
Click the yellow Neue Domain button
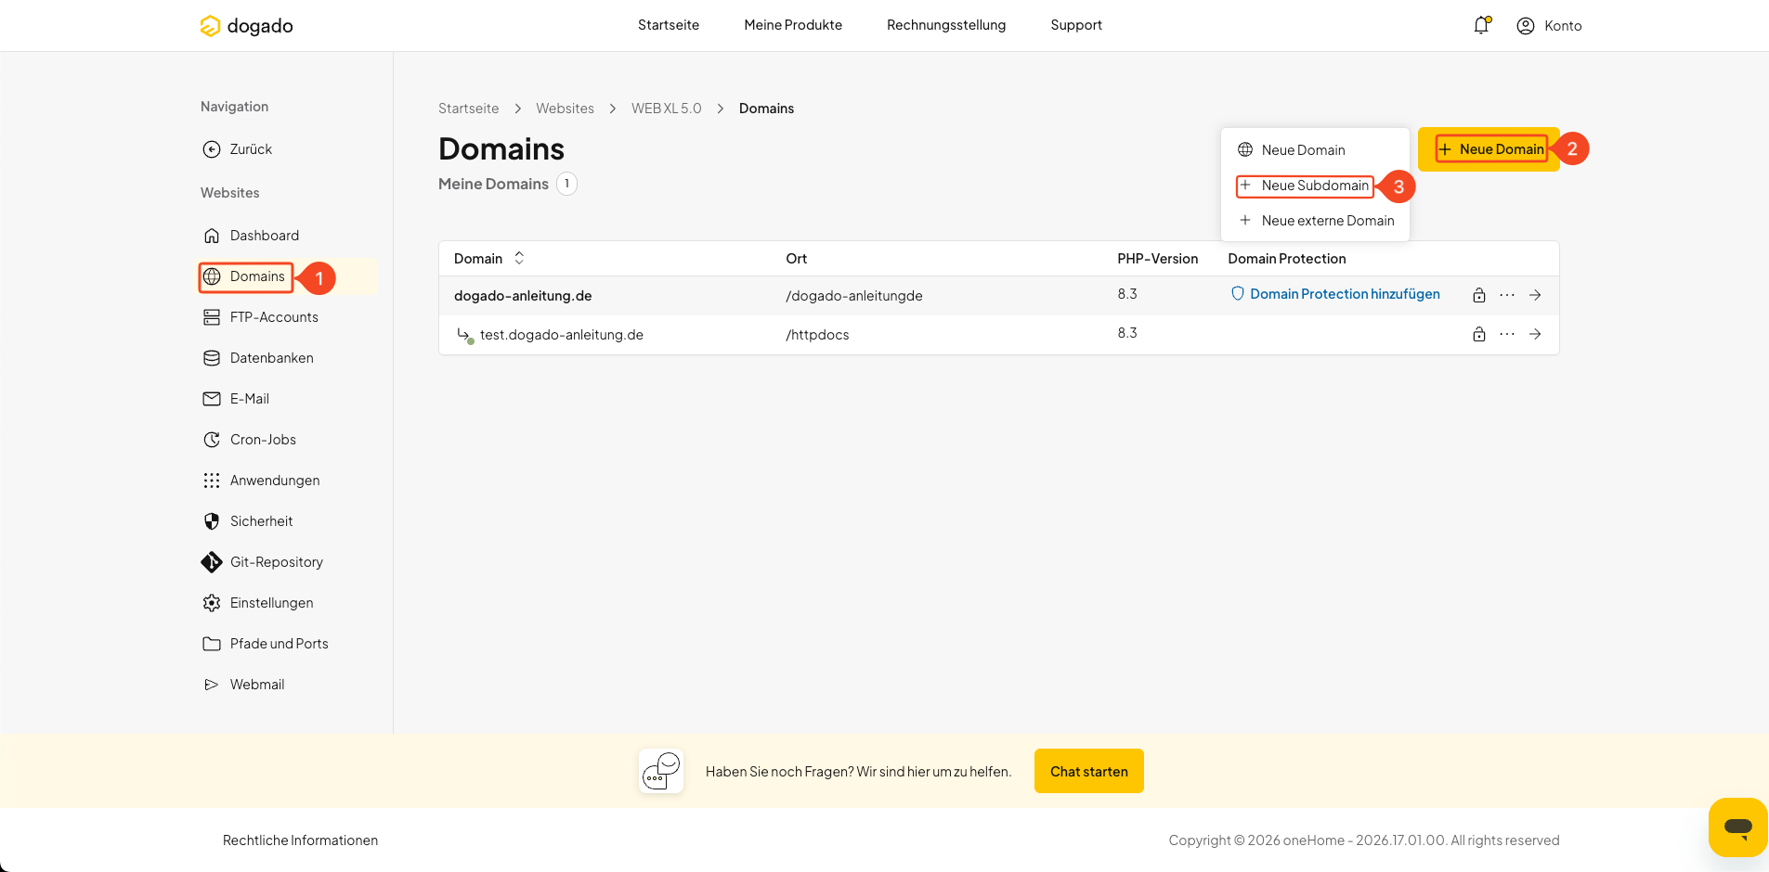1489,149
